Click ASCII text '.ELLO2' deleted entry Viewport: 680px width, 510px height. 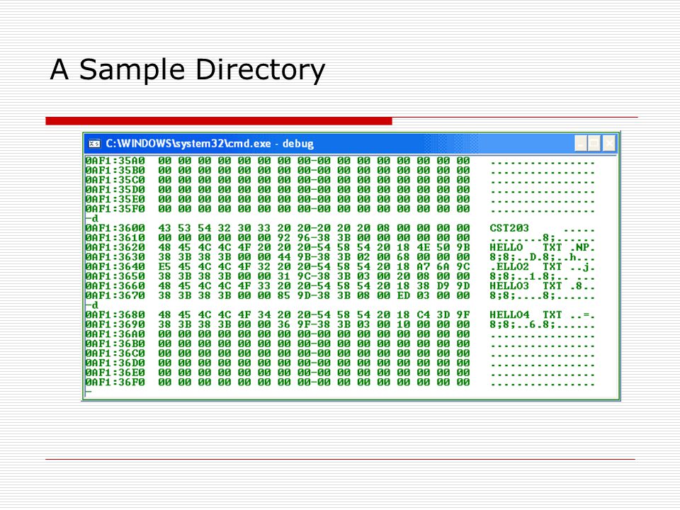pyautogui.click(x=509, y=266)
